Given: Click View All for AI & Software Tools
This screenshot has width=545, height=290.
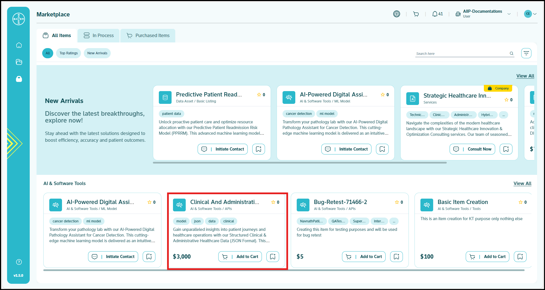Looking at the screenshot, I should click(x=522, y=183).
